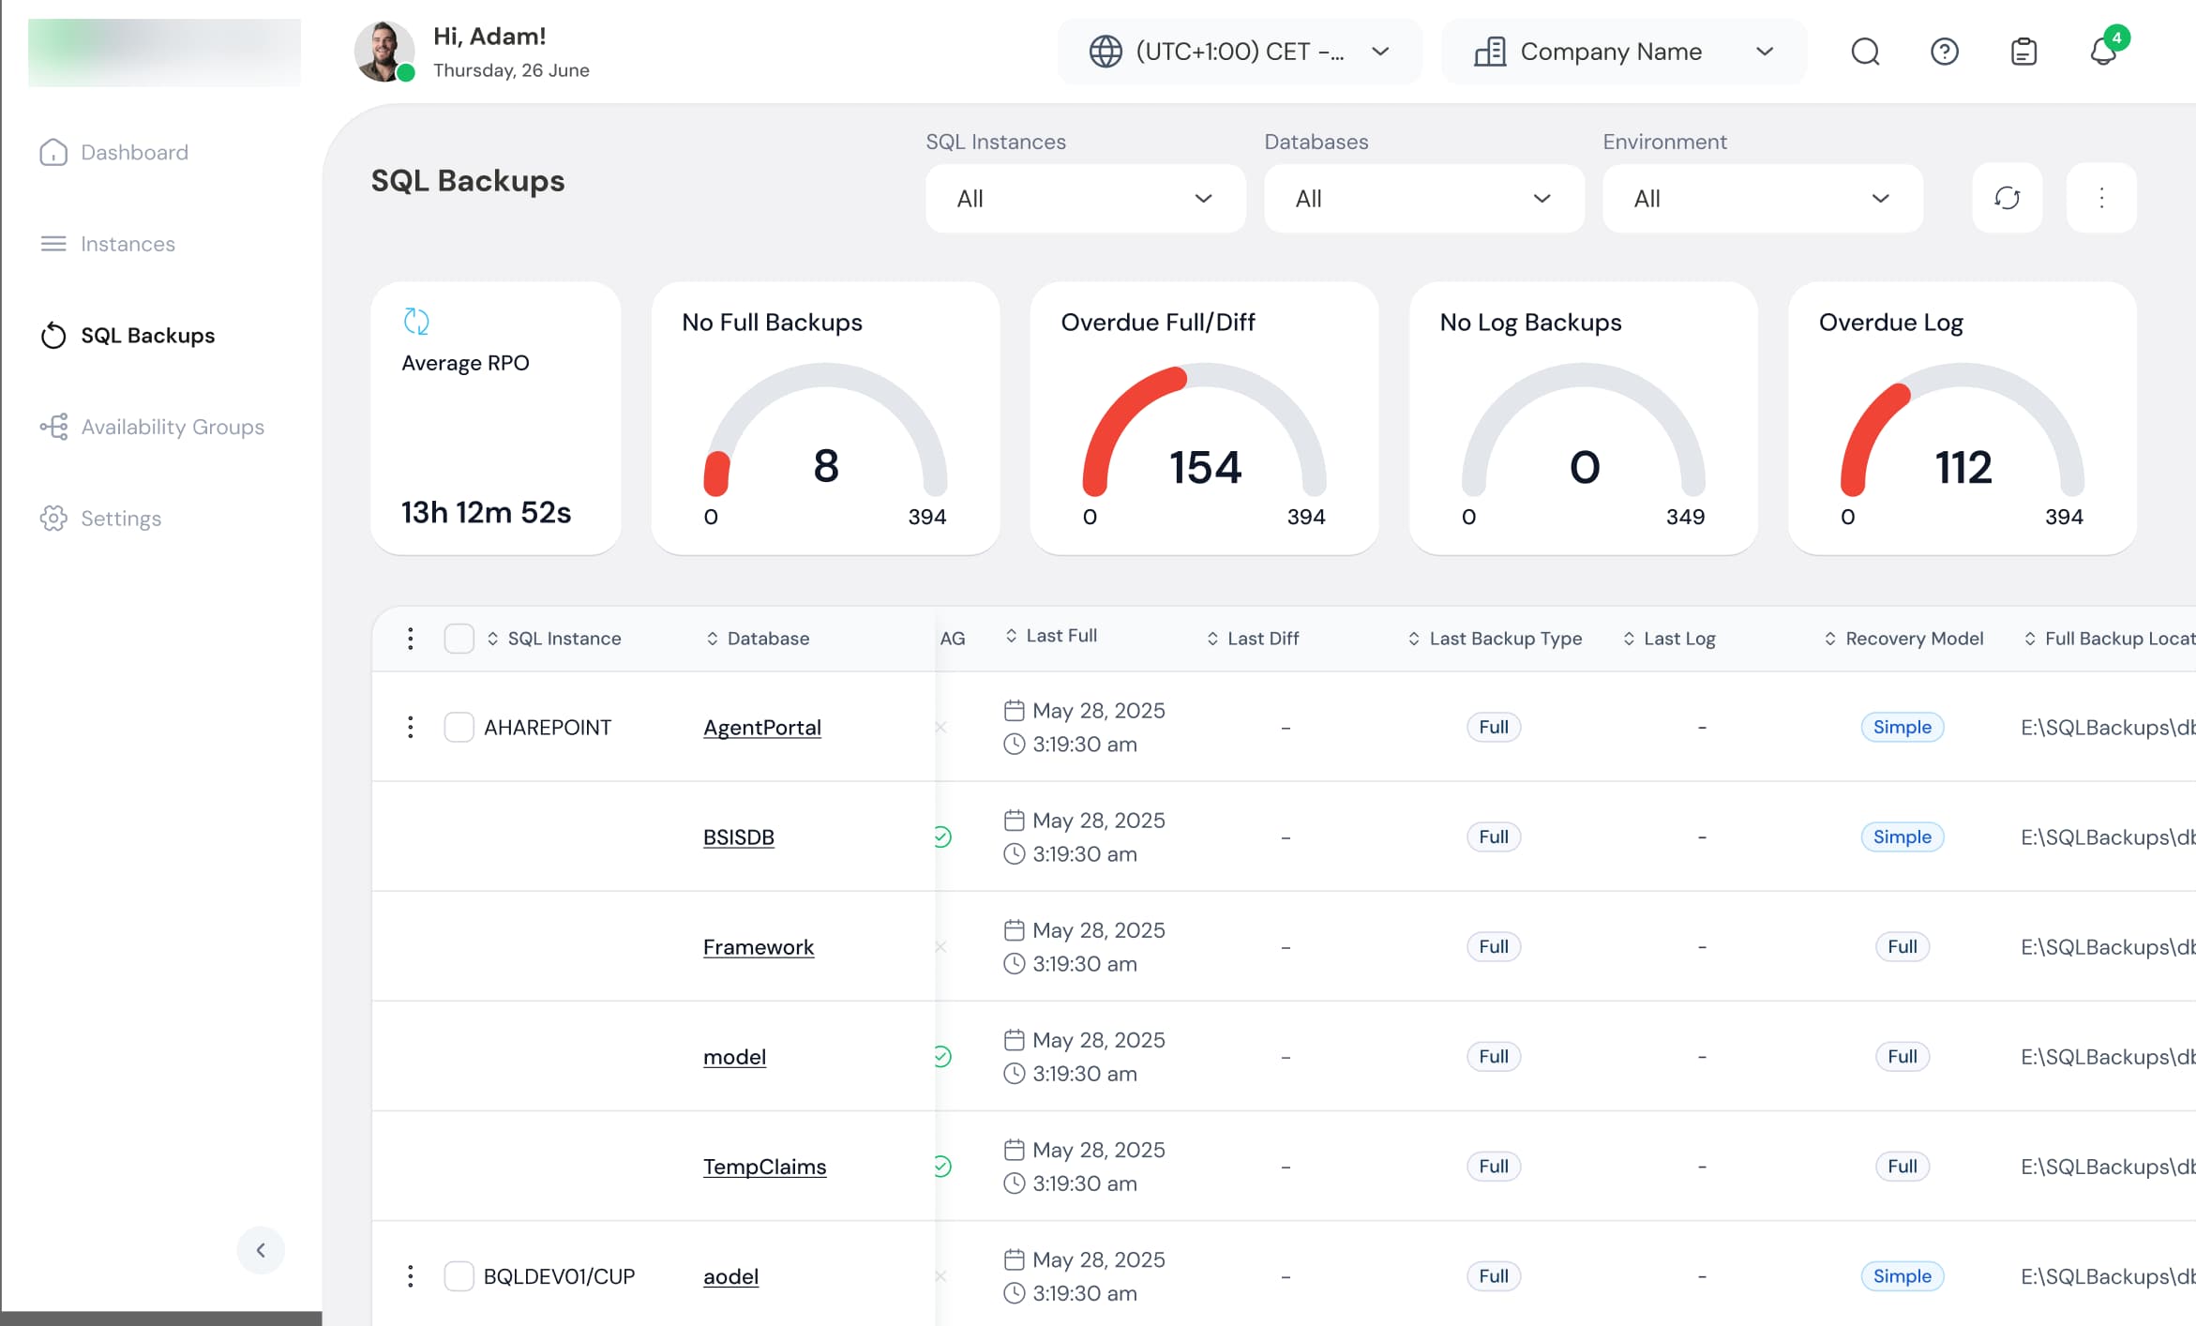
Task: Open Instances in sidebar
Action: (108, 244)
